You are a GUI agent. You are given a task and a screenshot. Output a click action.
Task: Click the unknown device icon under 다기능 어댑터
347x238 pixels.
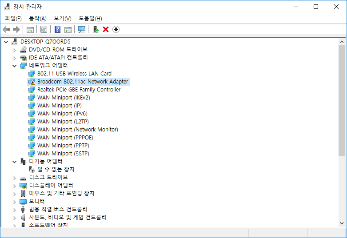pyautogui.click(x=32, y=170)
